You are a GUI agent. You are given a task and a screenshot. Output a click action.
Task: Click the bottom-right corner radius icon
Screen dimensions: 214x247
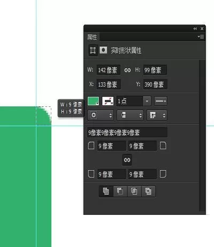[163, 174]
